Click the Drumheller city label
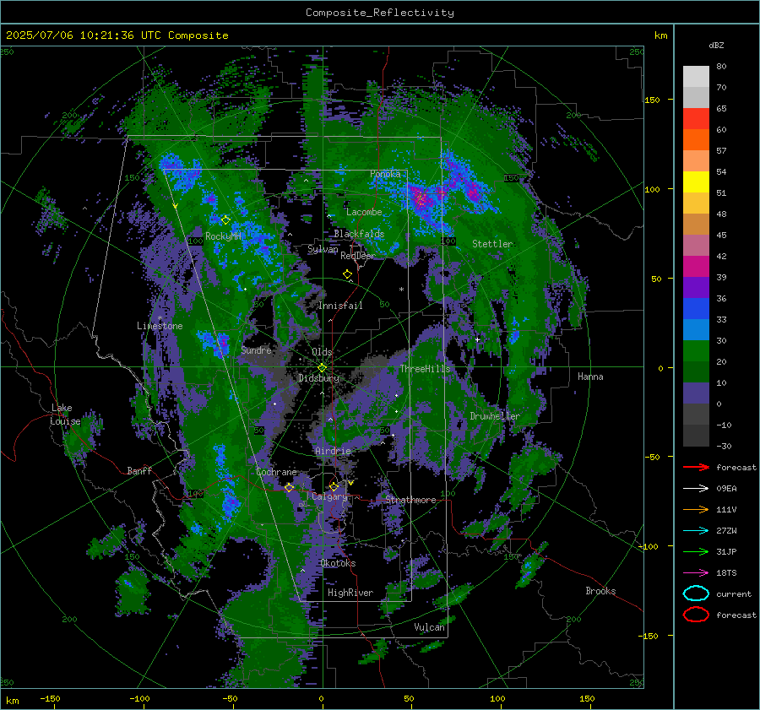This screenshot has width=760, height=710. tap(495, 416)
